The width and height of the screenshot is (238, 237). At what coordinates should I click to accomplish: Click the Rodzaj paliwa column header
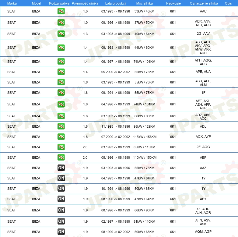[59, 3]
